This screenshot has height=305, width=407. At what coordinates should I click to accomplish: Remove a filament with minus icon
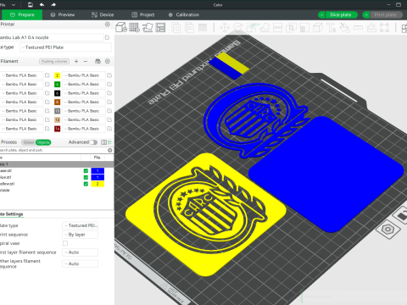tap(86, 61)
